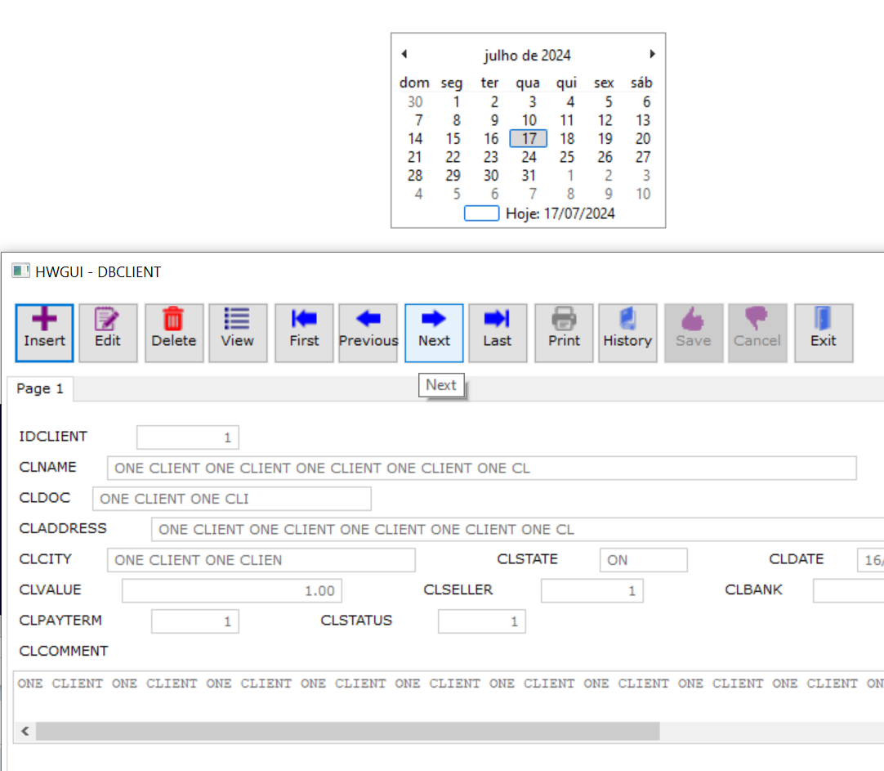This screenshot has height=771, width=884.
Task: Select day 1 of julho
Action: click(x=456, y=102)
